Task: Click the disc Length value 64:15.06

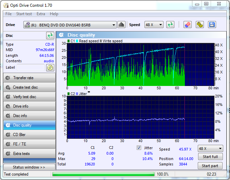Action: pyautogui.click(x=47, y=55)
